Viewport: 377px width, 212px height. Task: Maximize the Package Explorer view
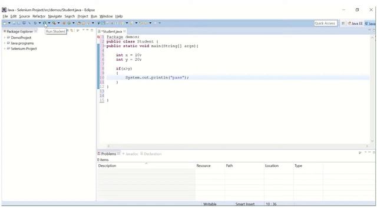coord(92,30)
